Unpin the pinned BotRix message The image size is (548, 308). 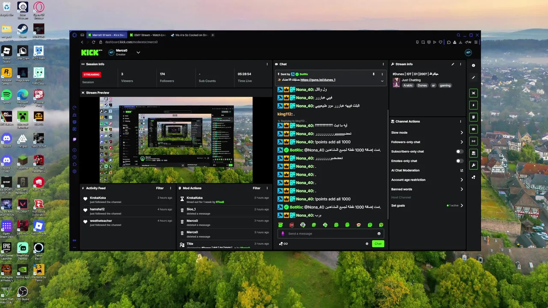pos(374,74)
